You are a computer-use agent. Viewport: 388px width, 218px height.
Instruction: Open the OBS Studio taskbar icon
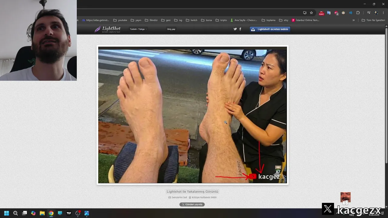click(x=78, y=213)
